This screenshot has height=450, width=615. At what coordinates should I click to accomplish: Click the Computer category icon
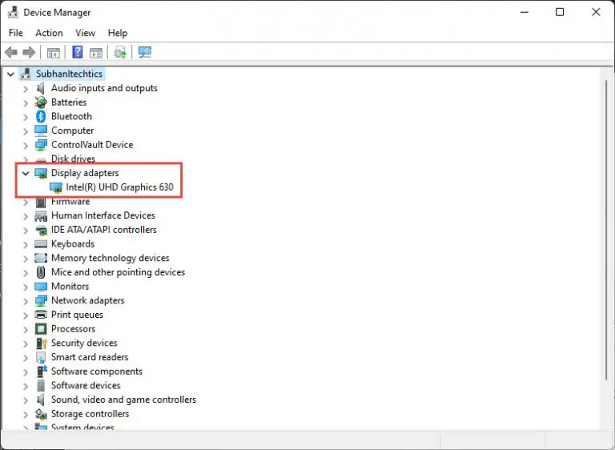pos(41,131)
